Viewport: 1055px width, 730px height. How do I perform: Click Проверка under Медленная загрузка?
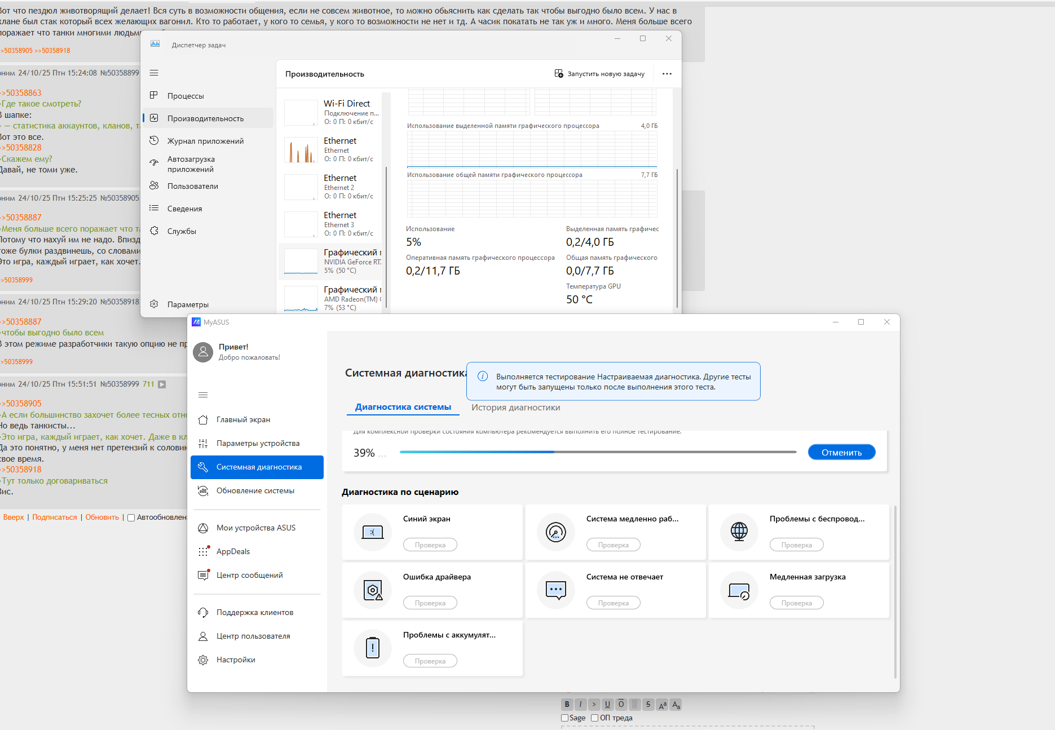797,603
